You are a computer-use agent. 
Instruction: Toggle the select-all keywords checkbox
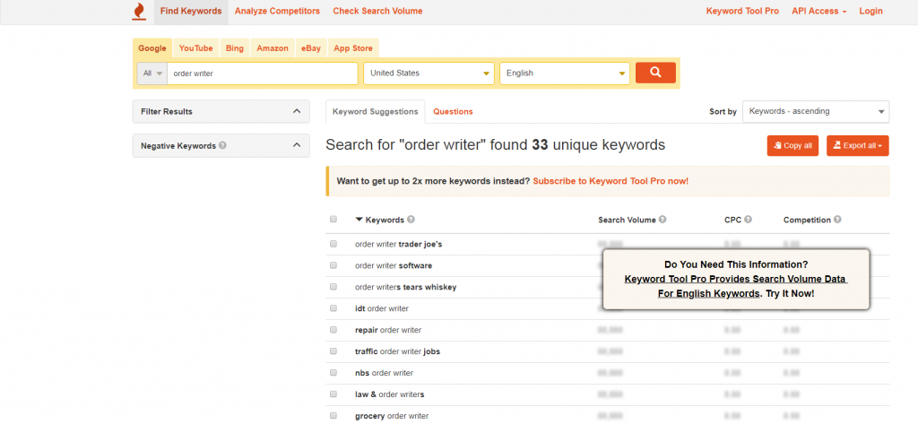(333, 219)
